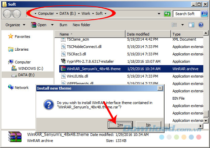
Task: Click horizontal scrollbar right arrow
Action: [x=200, y=126]
